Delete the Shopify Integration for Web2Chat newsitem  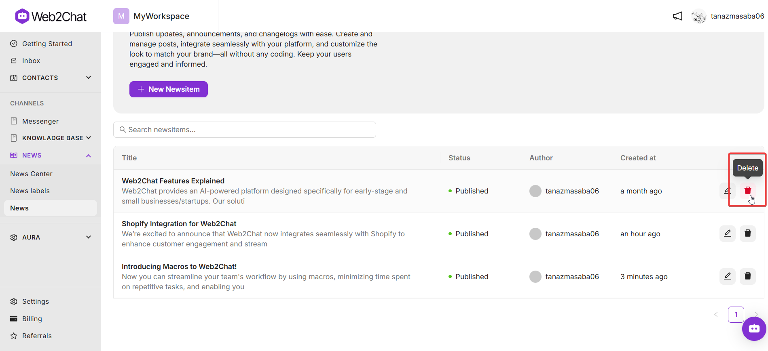(747, 233)
